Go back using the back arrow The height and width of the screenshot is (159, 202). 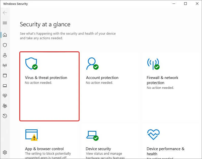point(5,13)
